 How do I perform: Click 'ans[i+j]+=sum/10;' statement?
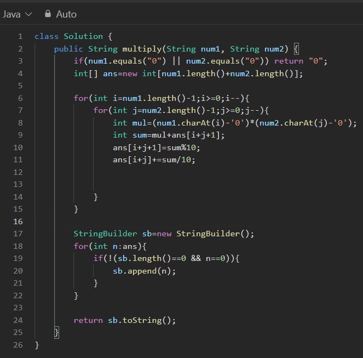154,160
